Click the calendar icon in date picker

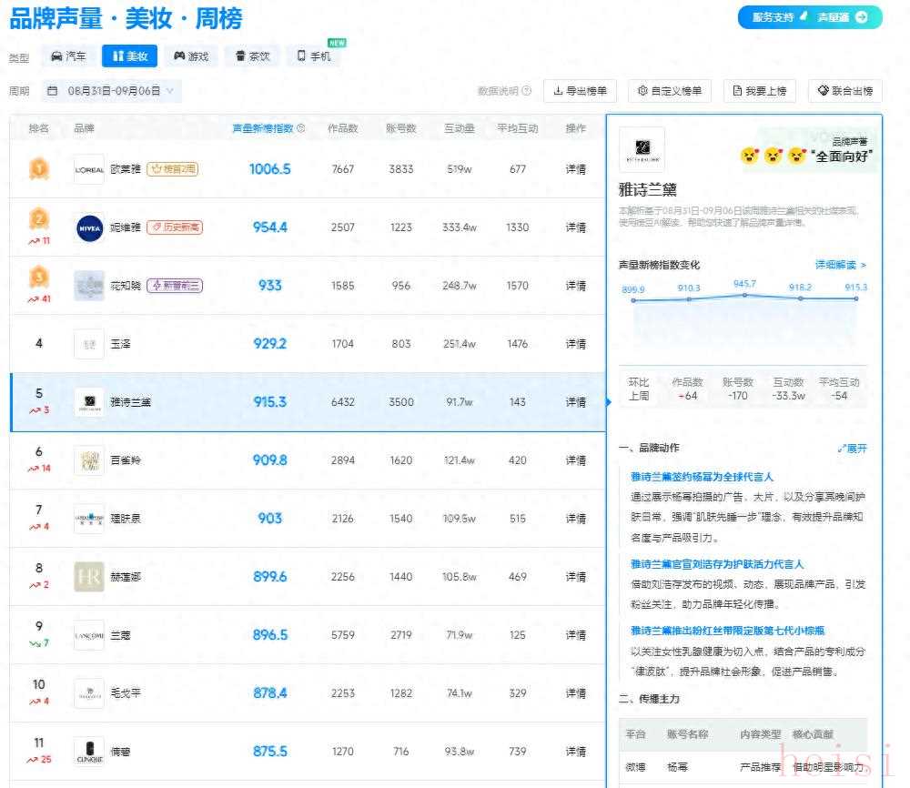(x=52, y=91)
